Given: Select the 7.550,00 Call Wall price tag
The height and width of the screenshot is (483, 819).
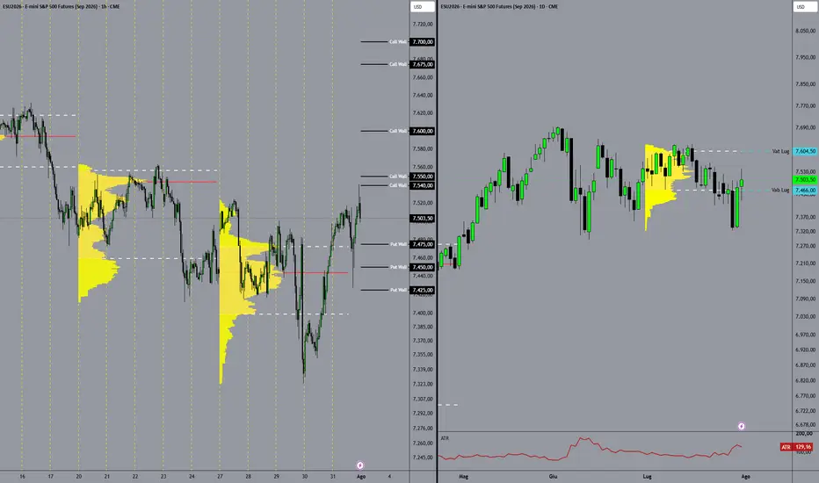Looking at the screenshot, I should 422,177.
